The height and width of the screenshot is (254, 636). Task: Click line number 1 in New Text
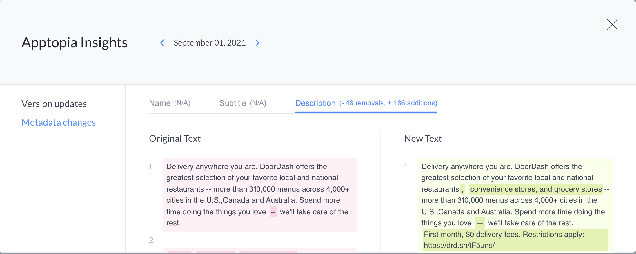click(406, 166)
